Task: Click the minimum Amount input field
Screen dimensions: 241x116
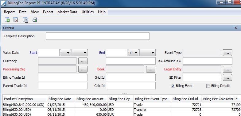Action: click(131, 61)
